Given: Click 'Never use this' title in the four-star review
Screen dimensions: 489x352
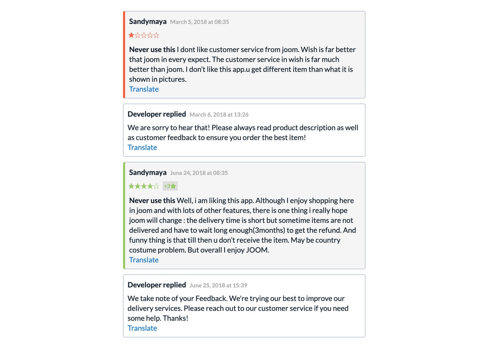Looking at the screenshot, I should pyautogui.click(x=152, y=200).
